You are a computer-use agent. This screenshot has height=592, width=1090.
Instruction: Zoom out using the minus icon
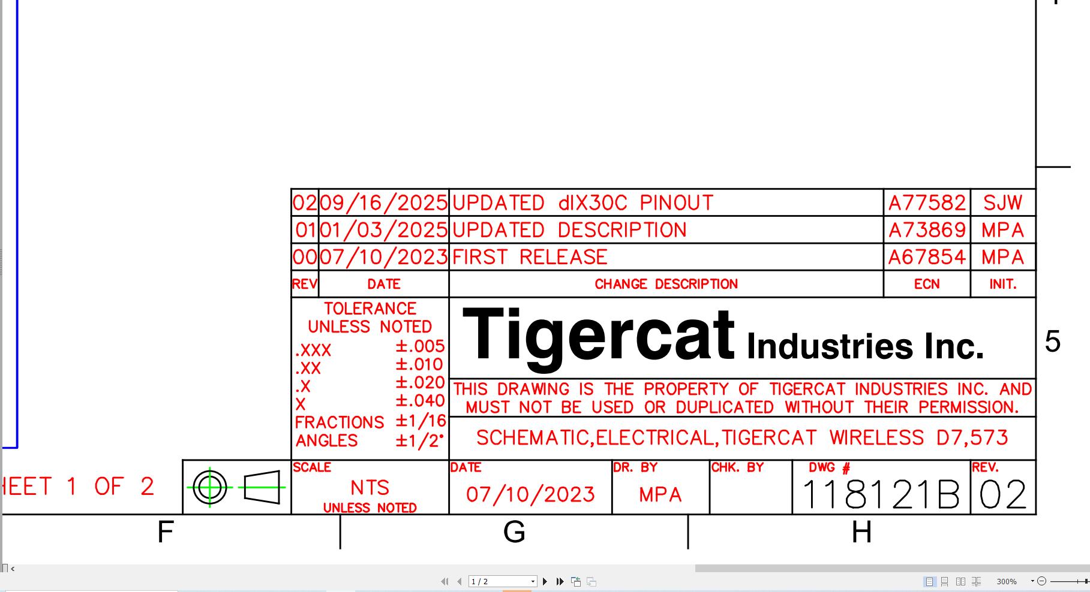tap(1043, 581)
